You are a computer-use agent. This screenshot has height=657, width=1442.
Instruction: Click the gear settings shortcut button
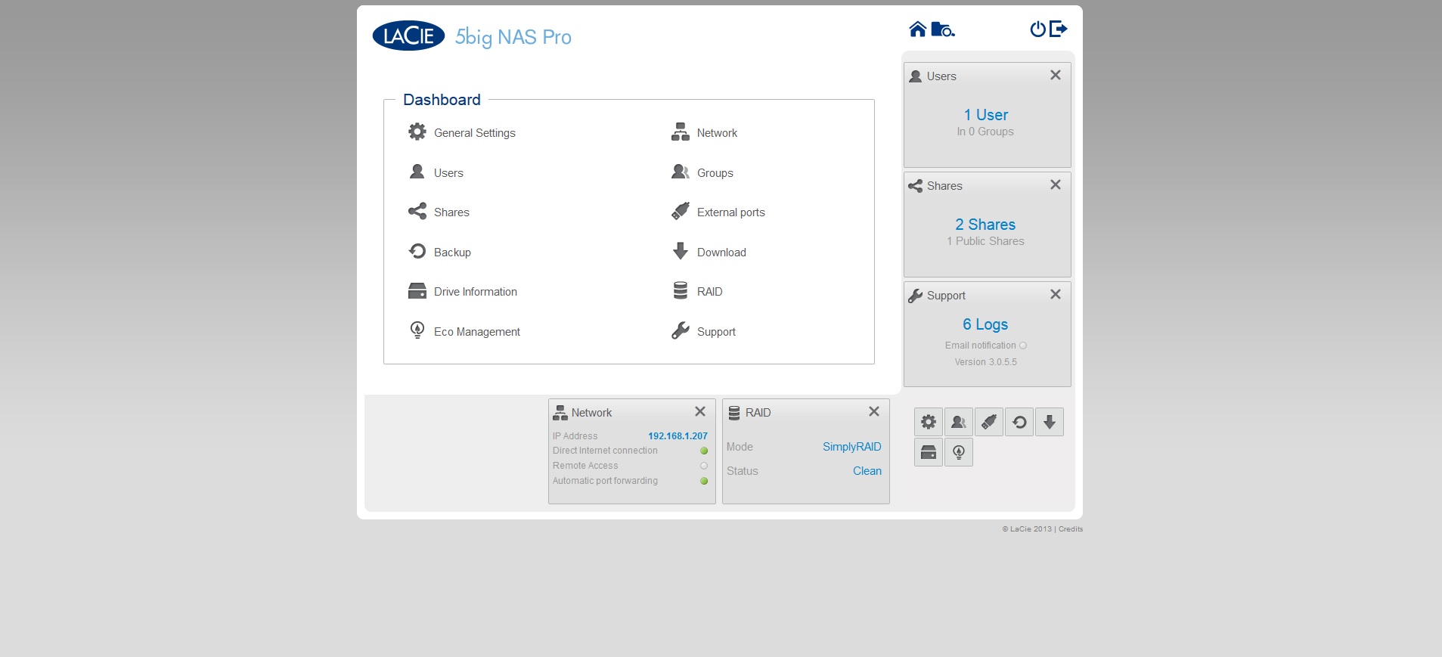tap(929, 422)
